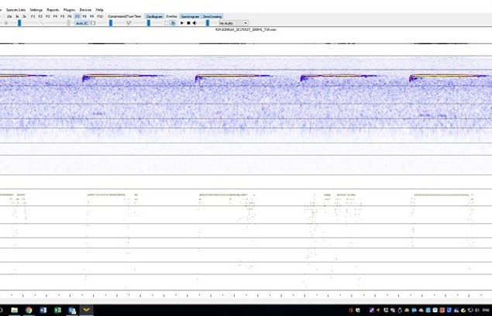Click the leftmost toolbar slider
This screenshot has height=316, width=492.
pyautogui.click(x=19, y=23)
